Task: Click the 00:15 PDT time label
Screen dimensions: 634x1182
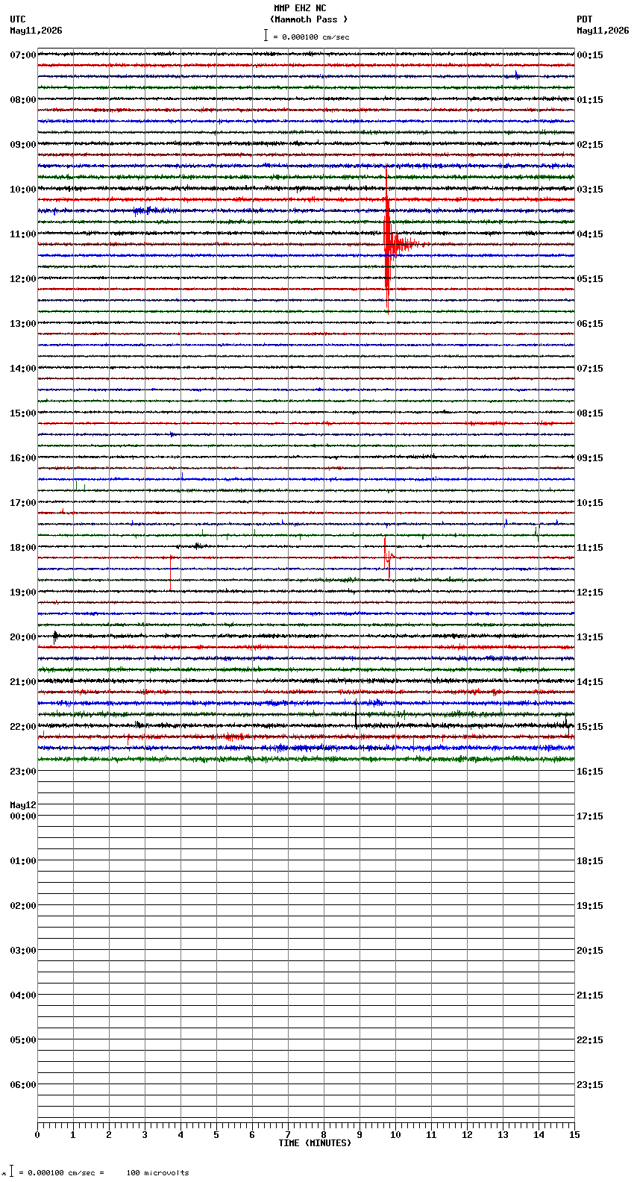Action: [590, 55]
